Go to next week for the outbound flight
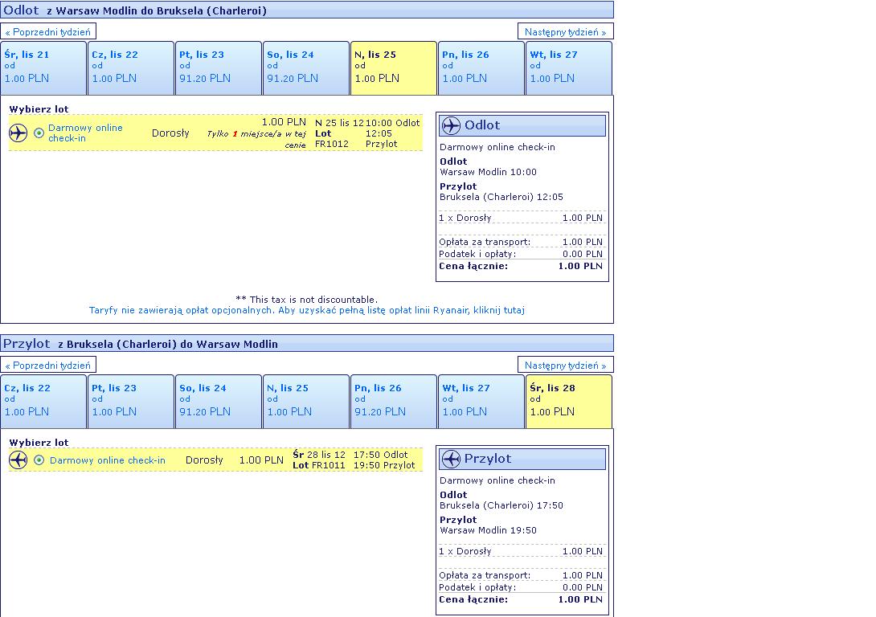Image resolution: width=876 pixels, height=617 pixels. (x=565, y=32)
